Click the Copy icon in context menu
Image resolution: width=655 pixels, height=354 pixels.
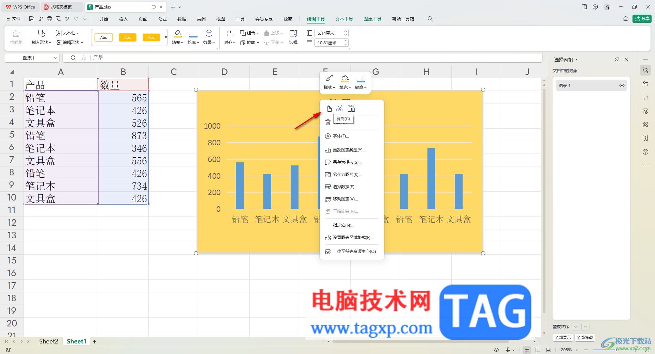click(328, 108)
